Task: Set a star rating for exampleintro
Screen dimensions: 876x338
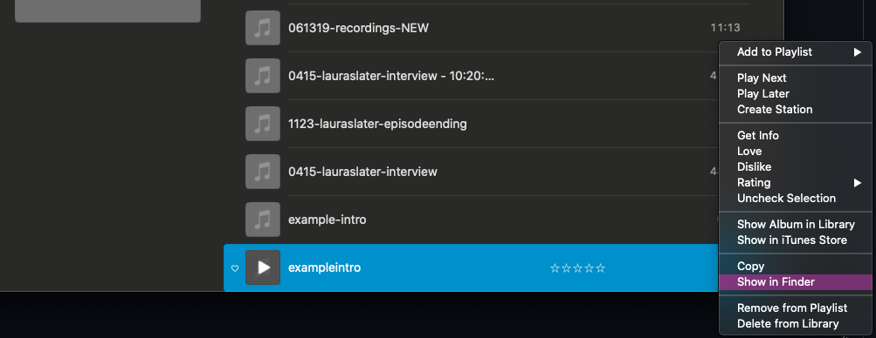Action: pyautogui.click(x=577, y=268)
